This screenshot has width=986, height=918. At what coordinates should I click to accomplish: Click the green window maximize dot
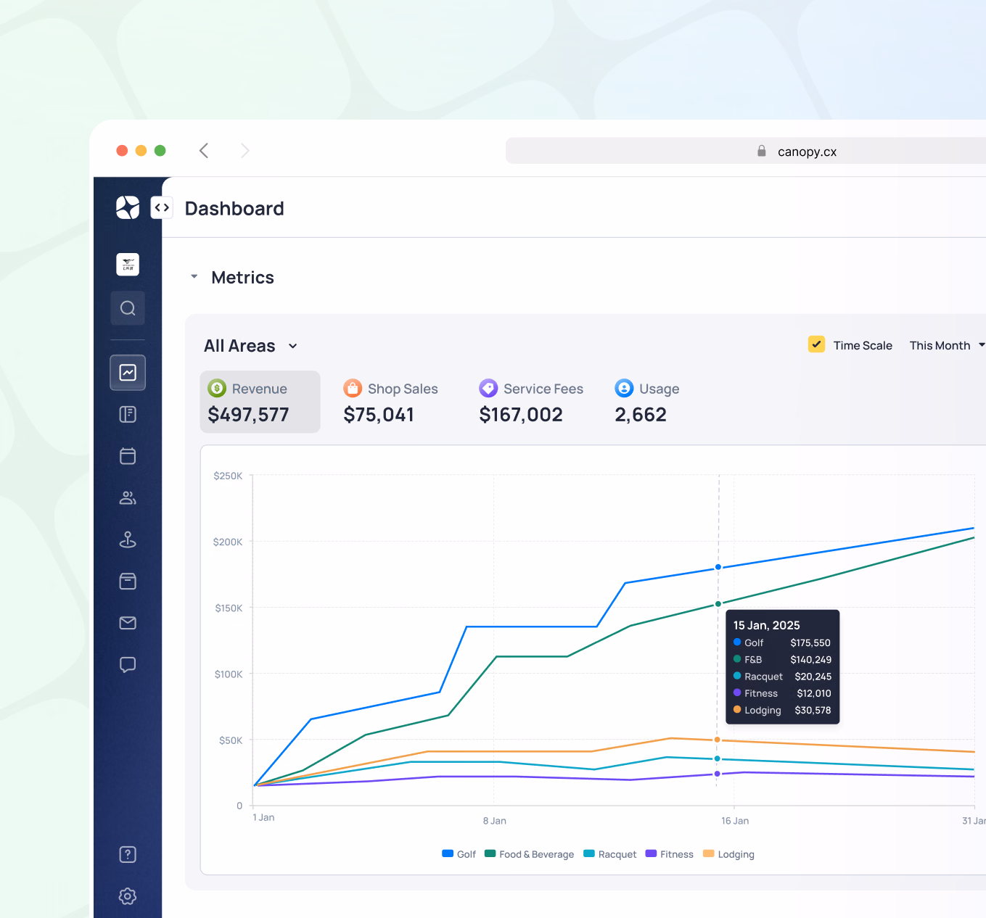pos(160,151)
